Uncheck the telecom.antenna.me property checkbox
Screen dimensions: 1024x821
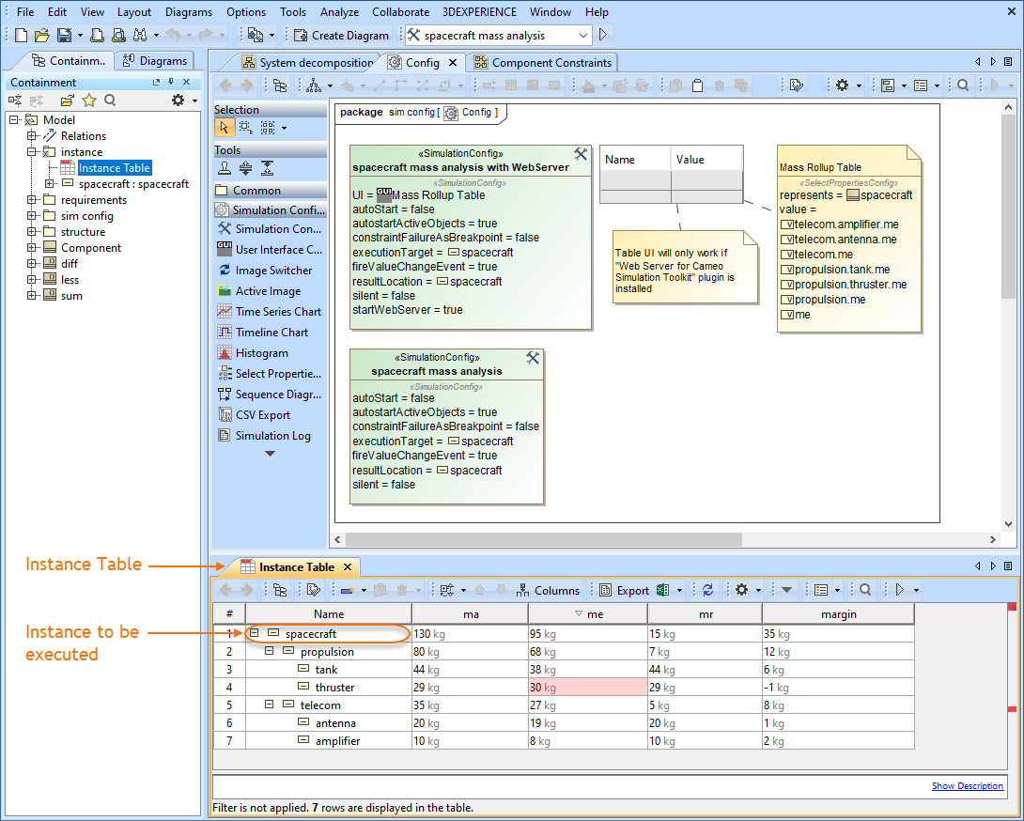pyautogui.click(x=787, y=240)
